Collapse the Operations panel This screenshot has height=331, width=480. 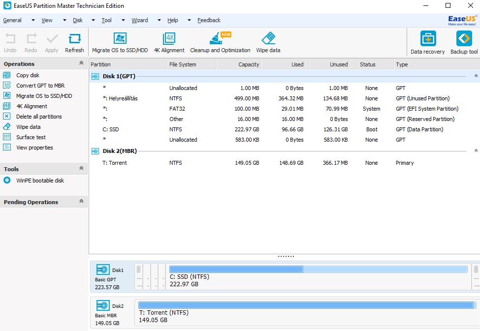coord(81,63)
